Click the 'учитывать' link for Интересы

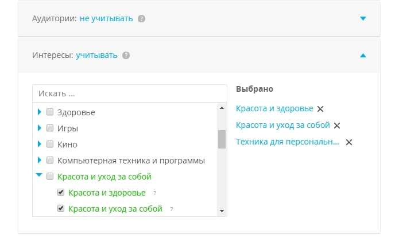(x=96, y=56)
